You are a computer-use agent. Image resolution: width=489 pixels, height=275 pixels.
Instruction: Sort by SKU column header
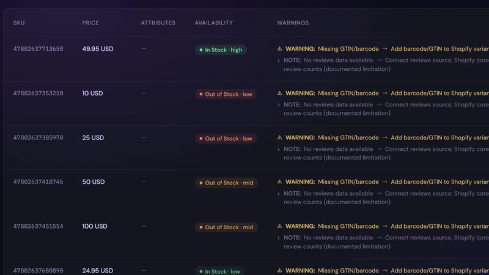pyautogui.click(x=19, y=23)
